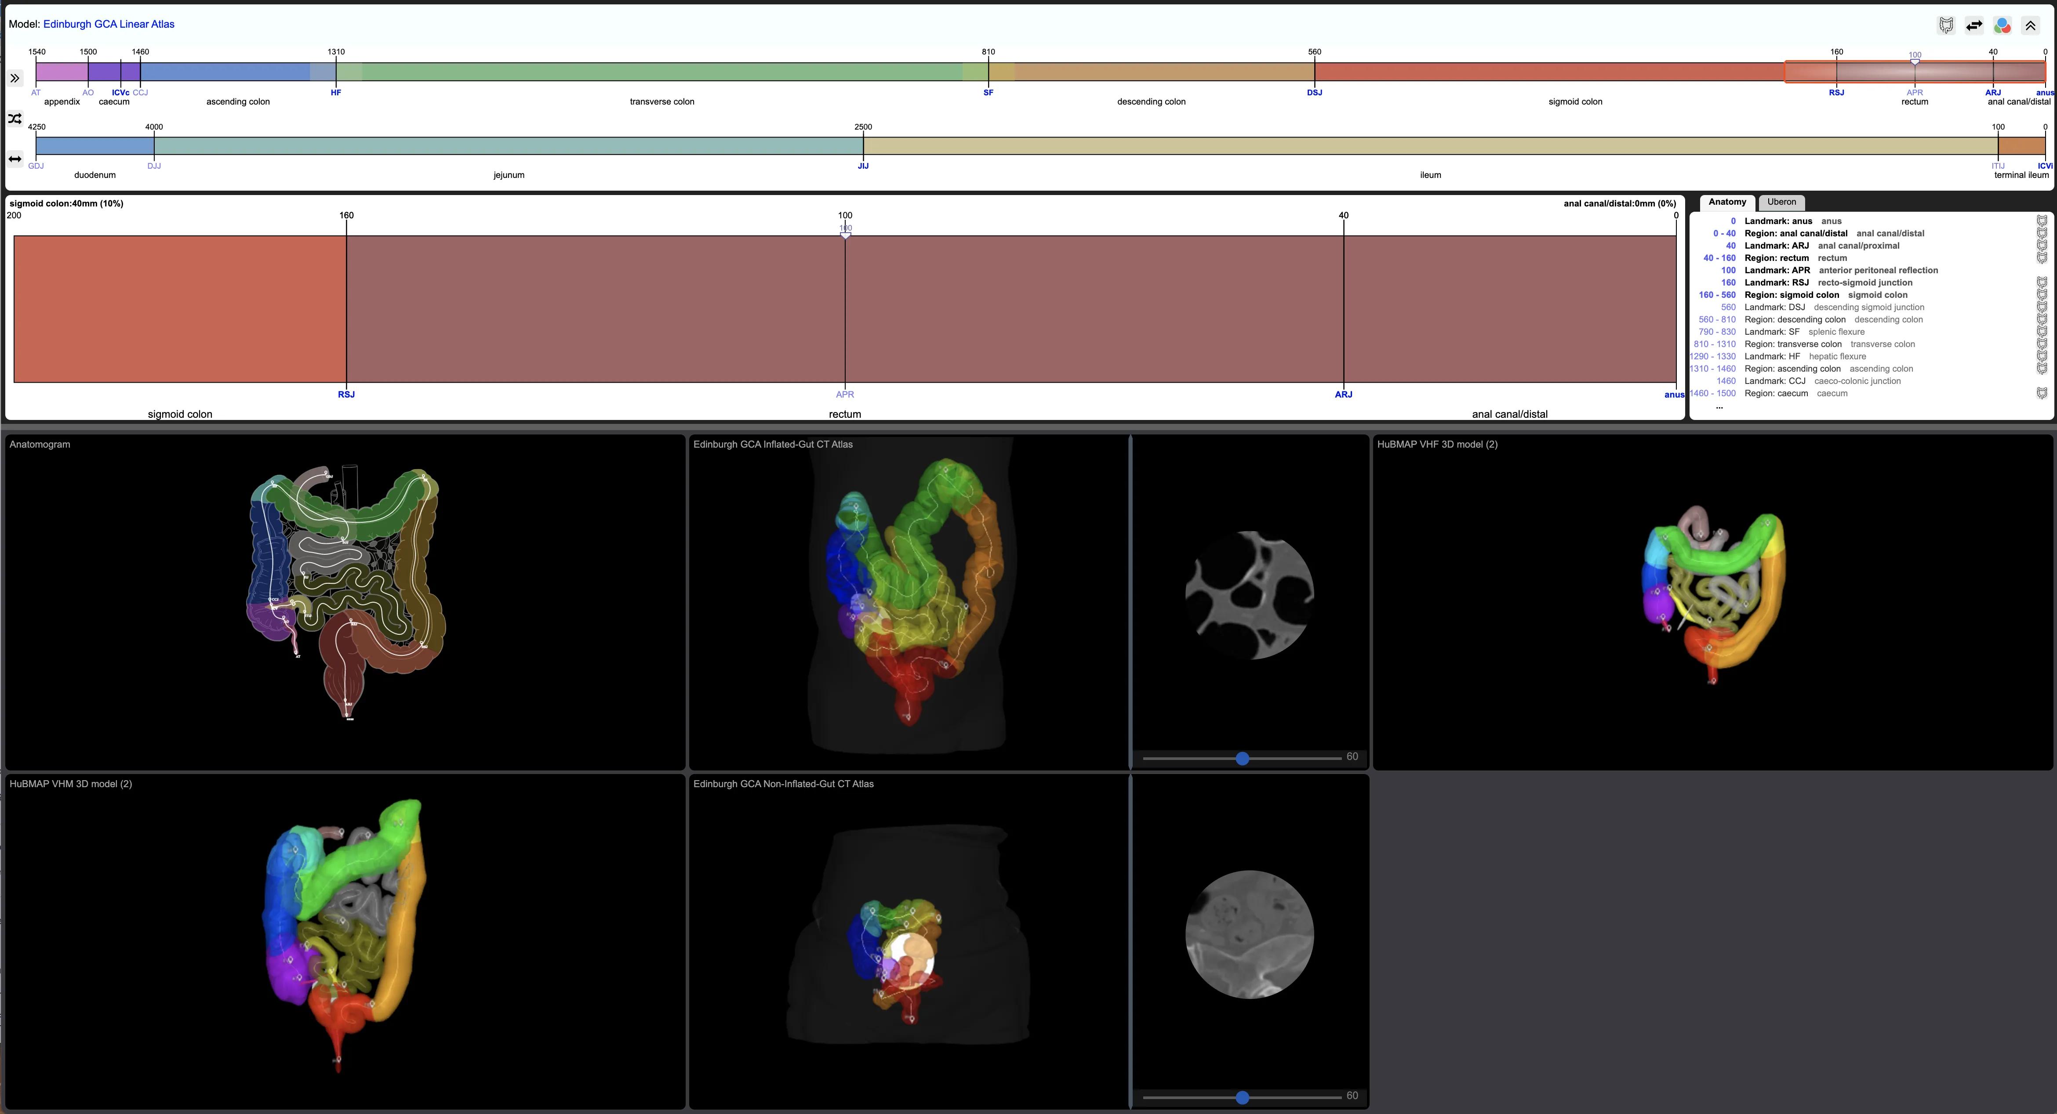Click the SF landmark label on colon bar
This screenshot has width=2057, height=1114.
click(x=988, y=93)
